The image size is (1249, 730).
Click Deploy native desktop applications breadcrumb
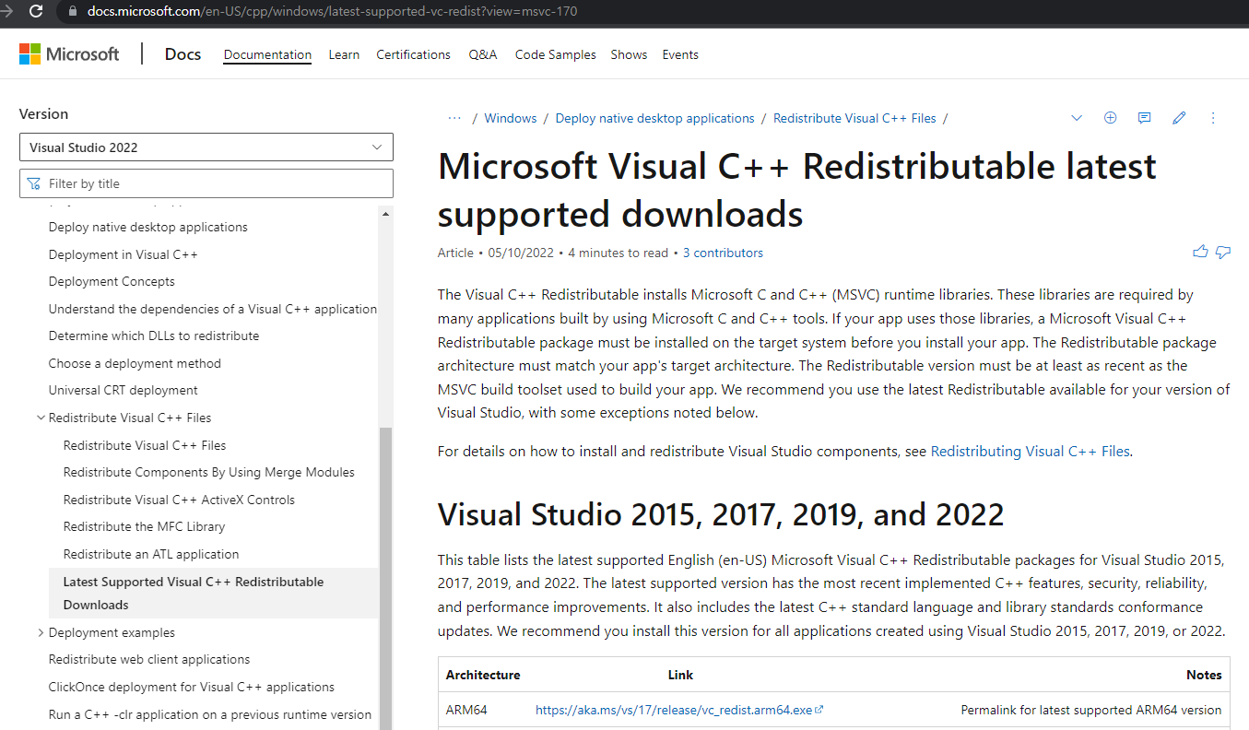click(654, 118)
